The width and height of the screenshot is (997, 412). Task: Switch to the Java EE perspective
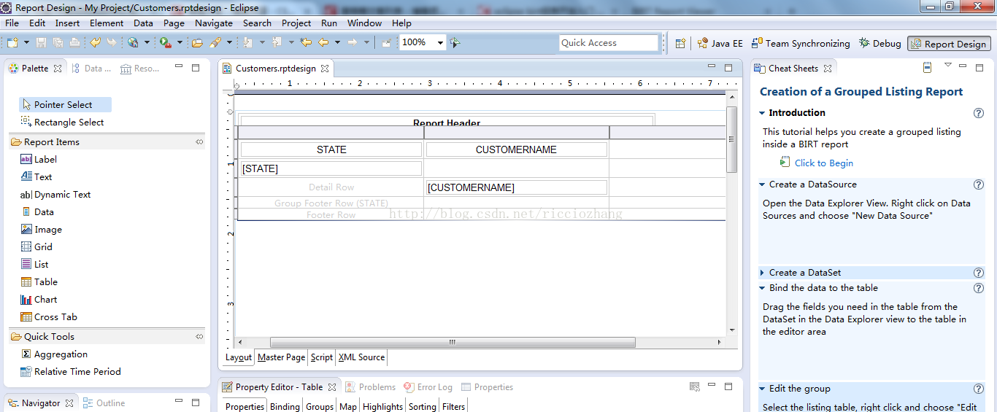point(720,44)
